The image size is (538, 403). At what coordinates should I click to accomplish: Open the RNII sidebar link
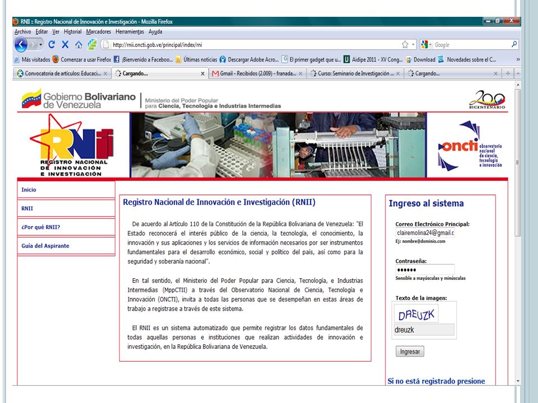click(x=27, y=208)
